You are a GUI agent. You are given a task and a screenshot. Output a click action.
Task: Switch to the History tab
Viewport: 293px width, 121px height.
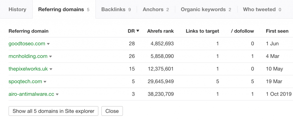[17, 9]
